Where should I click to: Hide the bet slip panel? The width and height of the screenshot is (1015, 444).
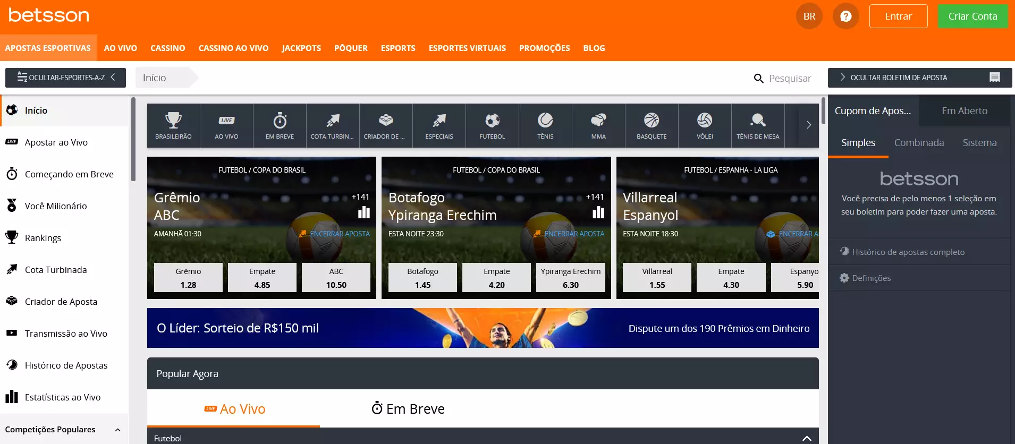click(x=919, y=78)
